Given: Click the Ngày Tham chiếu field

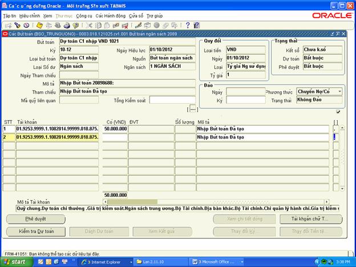Looking at the screenshot, I should pyautogui.click(x=79, y=75).
